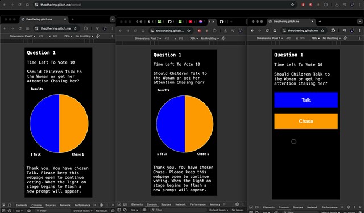Toggle inspect element picker in middle DevTools
364x213 pixels.
119,204
